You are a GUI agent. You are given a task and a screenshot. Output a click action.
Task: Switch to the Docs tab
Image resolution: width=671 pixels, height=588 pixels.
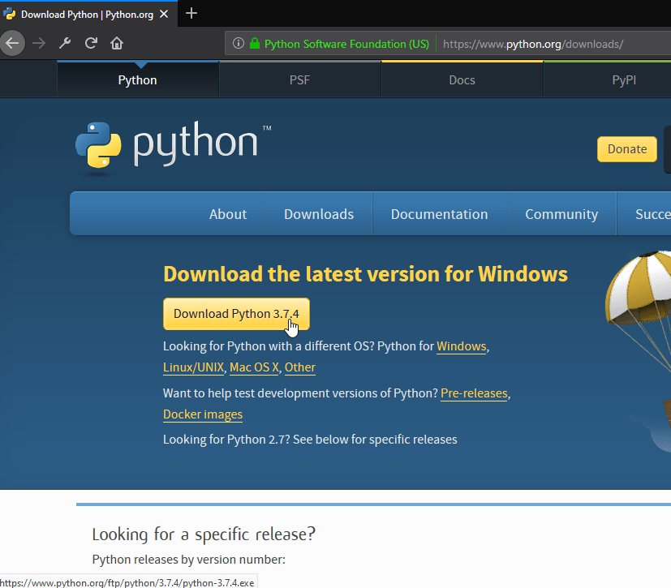(x=462, y=79)
